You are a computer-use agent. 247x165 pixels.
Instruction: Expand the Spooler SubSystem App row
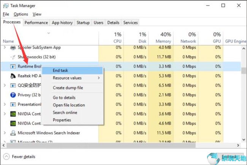pyautogui.click(x=5, y=47)
